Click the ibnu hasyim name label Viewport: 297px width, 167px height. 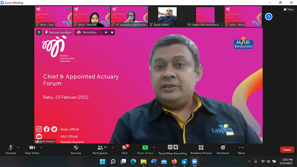coord(45,141)
